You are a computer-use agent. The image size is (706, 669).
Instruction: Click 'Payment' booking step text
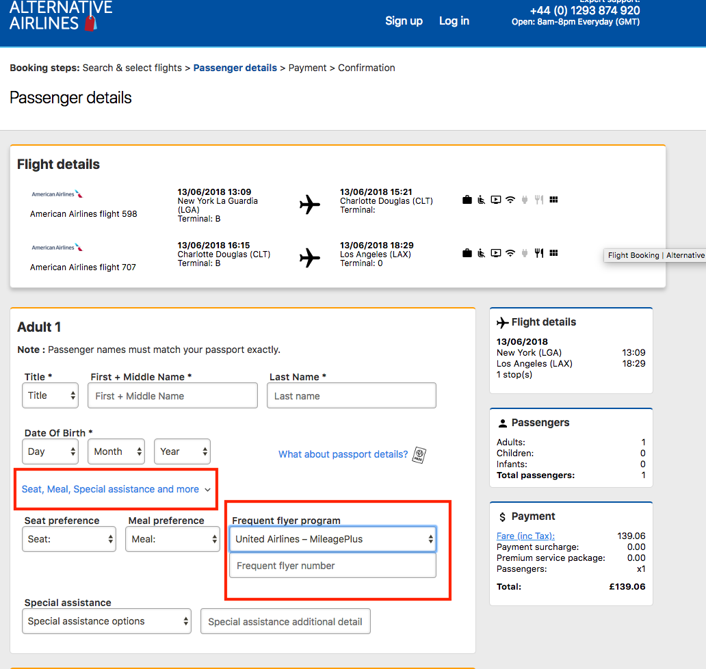point(308,68)
